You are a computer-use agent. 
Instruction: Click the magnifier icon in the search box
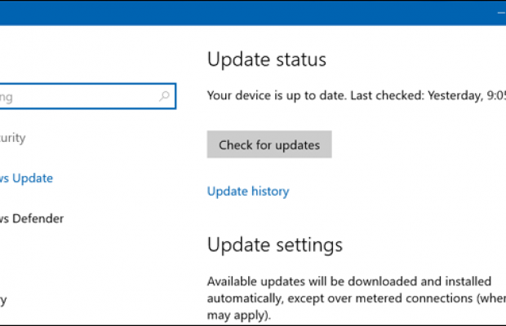[164, 97]
